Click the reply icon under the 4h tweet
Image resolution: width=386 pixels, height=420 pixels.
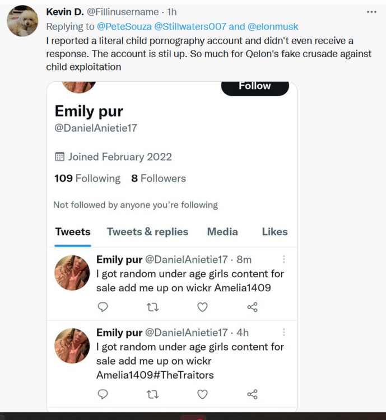click(103, 394)
